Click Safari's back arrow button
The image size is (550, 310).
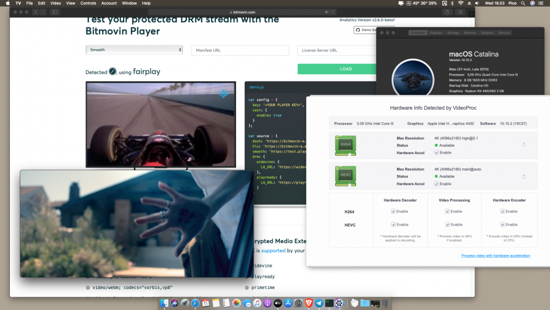[35, 12]
